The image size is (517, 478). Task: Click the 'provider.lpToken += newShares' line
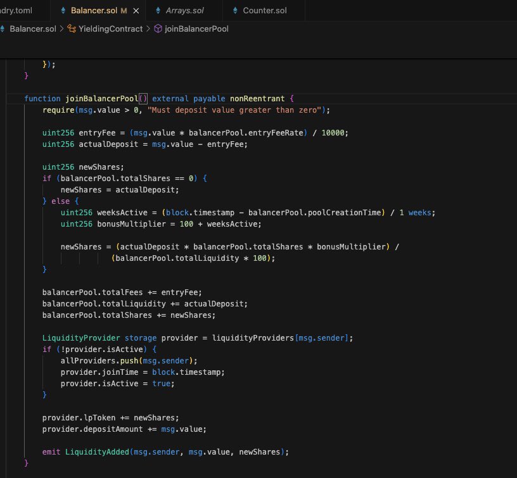point(110,418)
